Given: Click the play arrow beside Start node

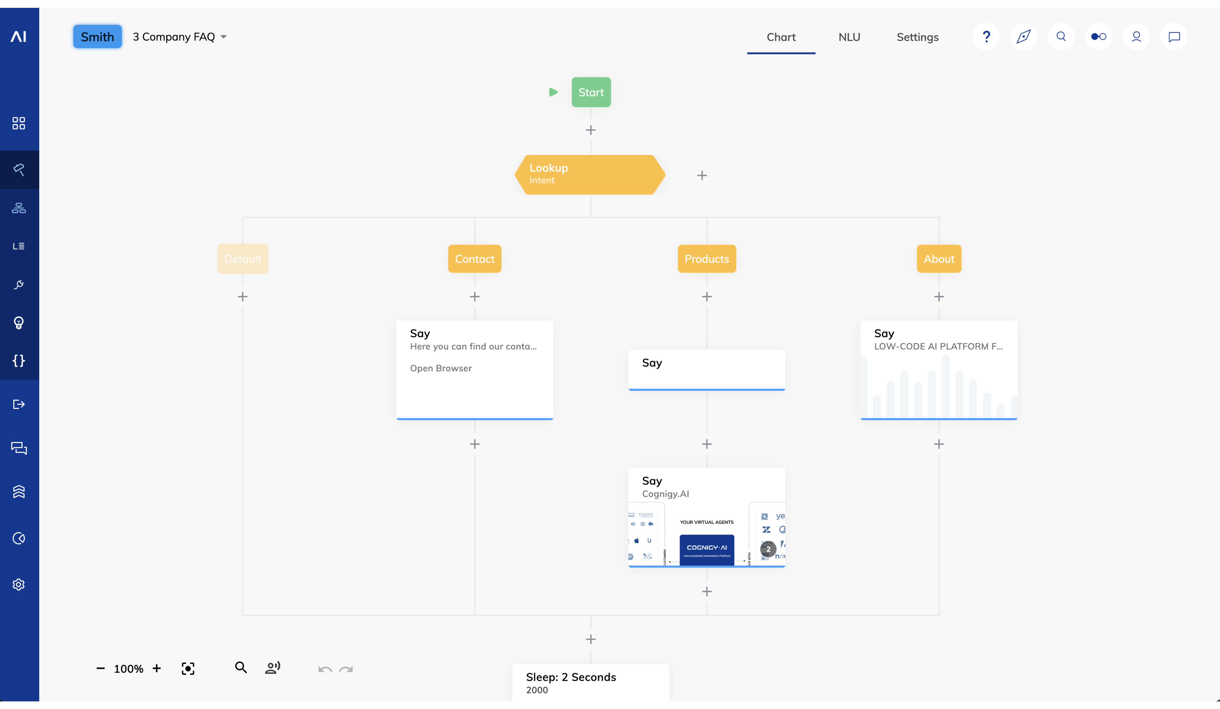Looking at the screenshot, I should pos(553,92).
